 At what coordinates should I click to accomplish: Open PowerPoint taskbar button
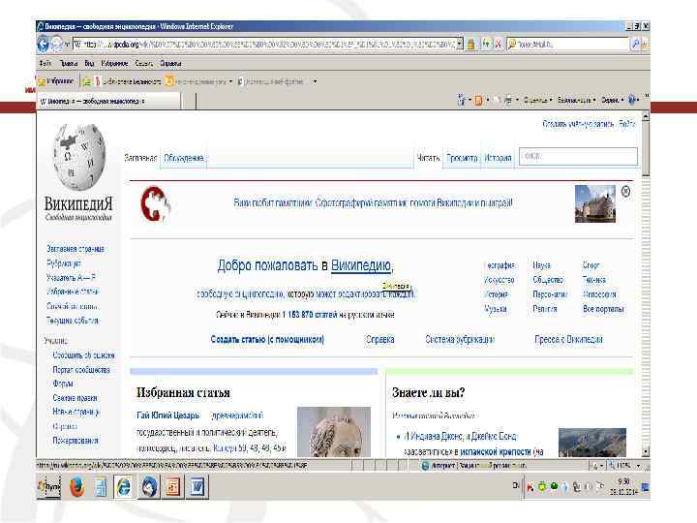pyautogui.click(x=173, y=487)
